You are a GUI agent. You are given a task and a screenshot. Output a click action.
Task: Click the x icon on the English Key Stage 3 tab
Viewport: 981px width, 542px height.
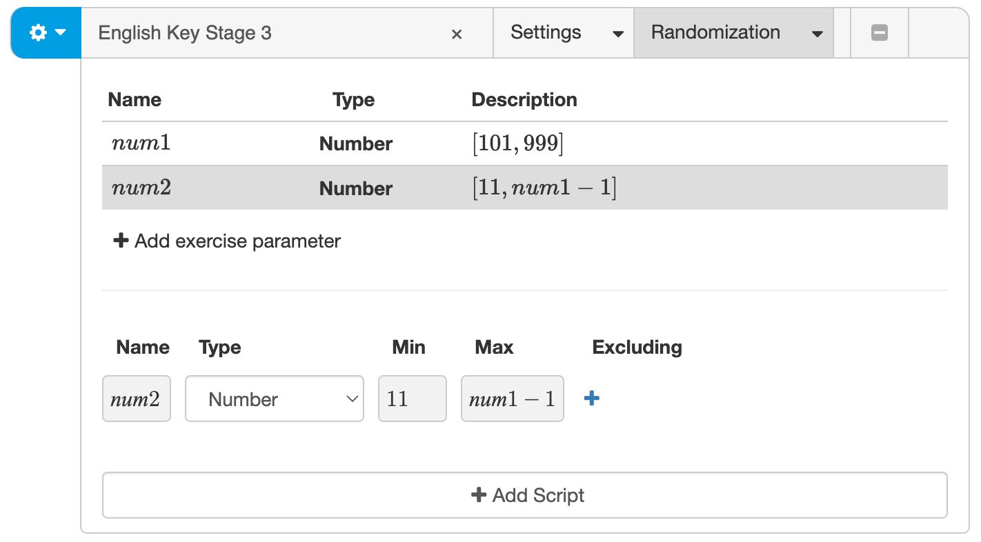[x=457, y=33]
